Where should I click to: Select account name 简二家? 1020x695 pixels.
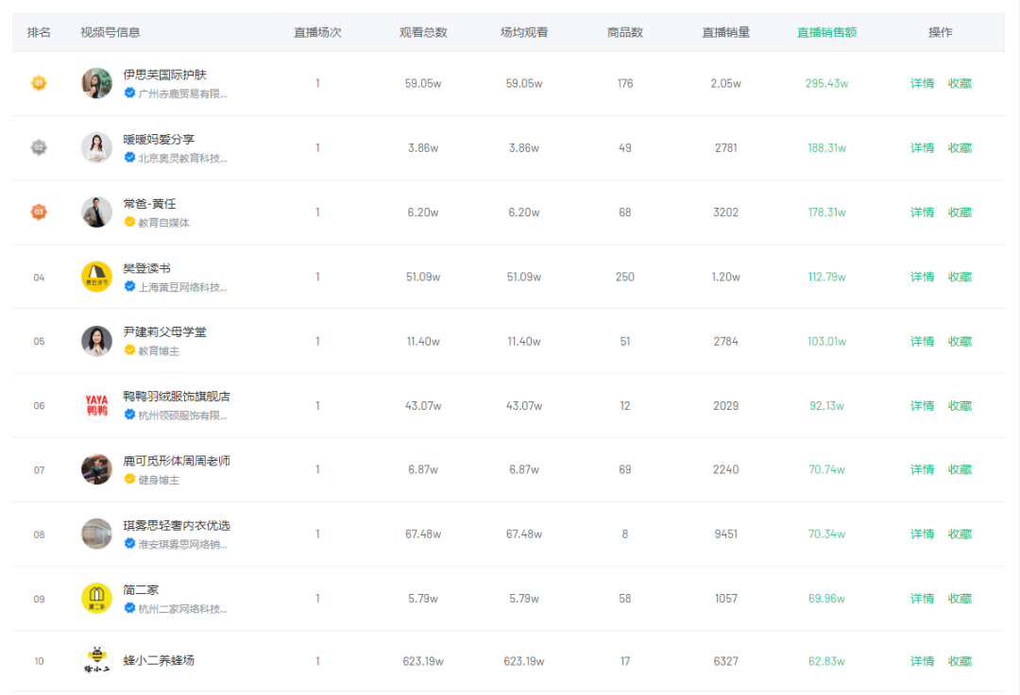(x=141, y=589)
